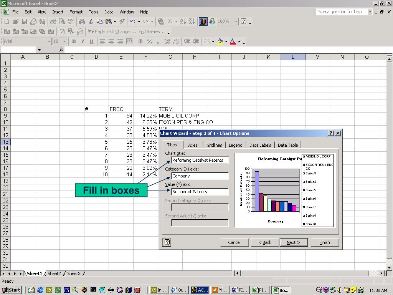The height and width of the screenshot is (295, 393).
Task: Click the Increase Indent icon
Action: point(196,41)
